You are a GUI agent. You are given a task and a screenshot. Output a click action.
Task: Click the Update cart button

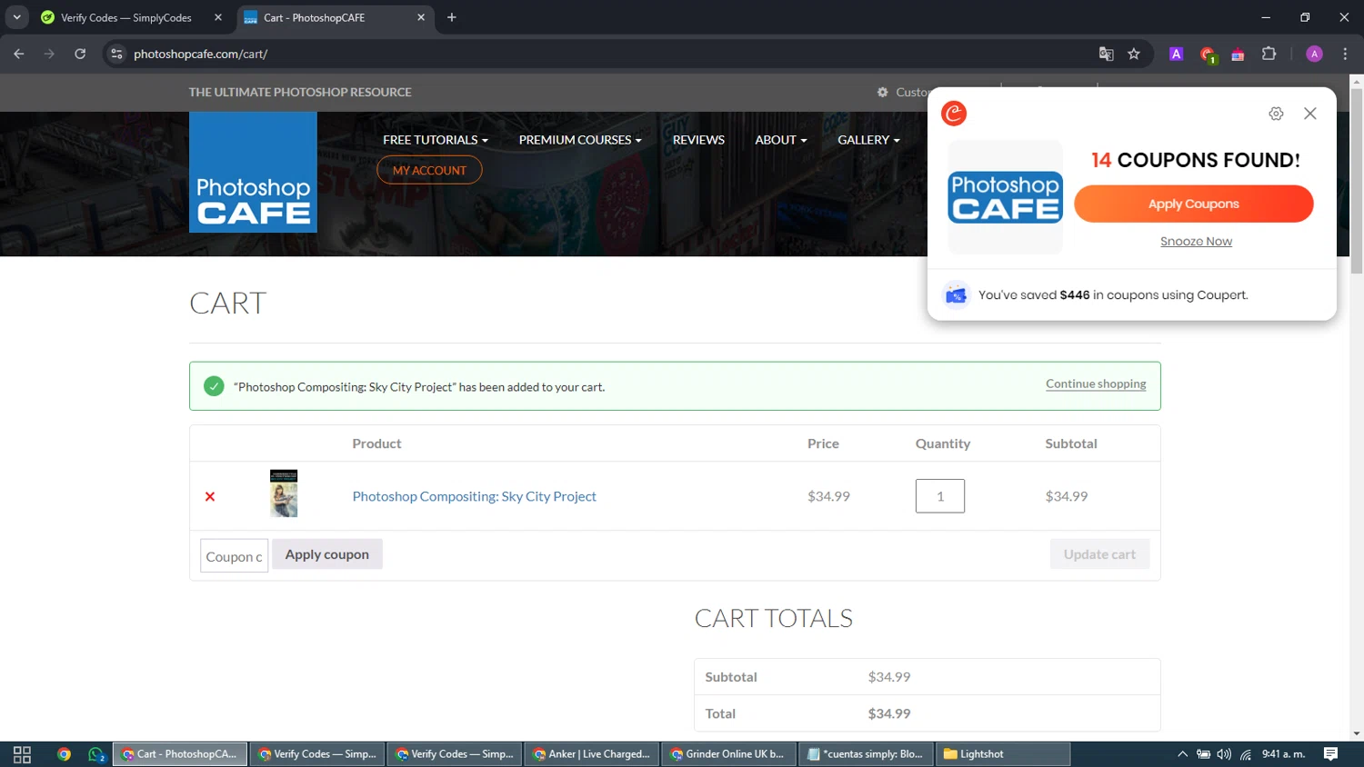pyautogui.click(x=1099, y=554)
